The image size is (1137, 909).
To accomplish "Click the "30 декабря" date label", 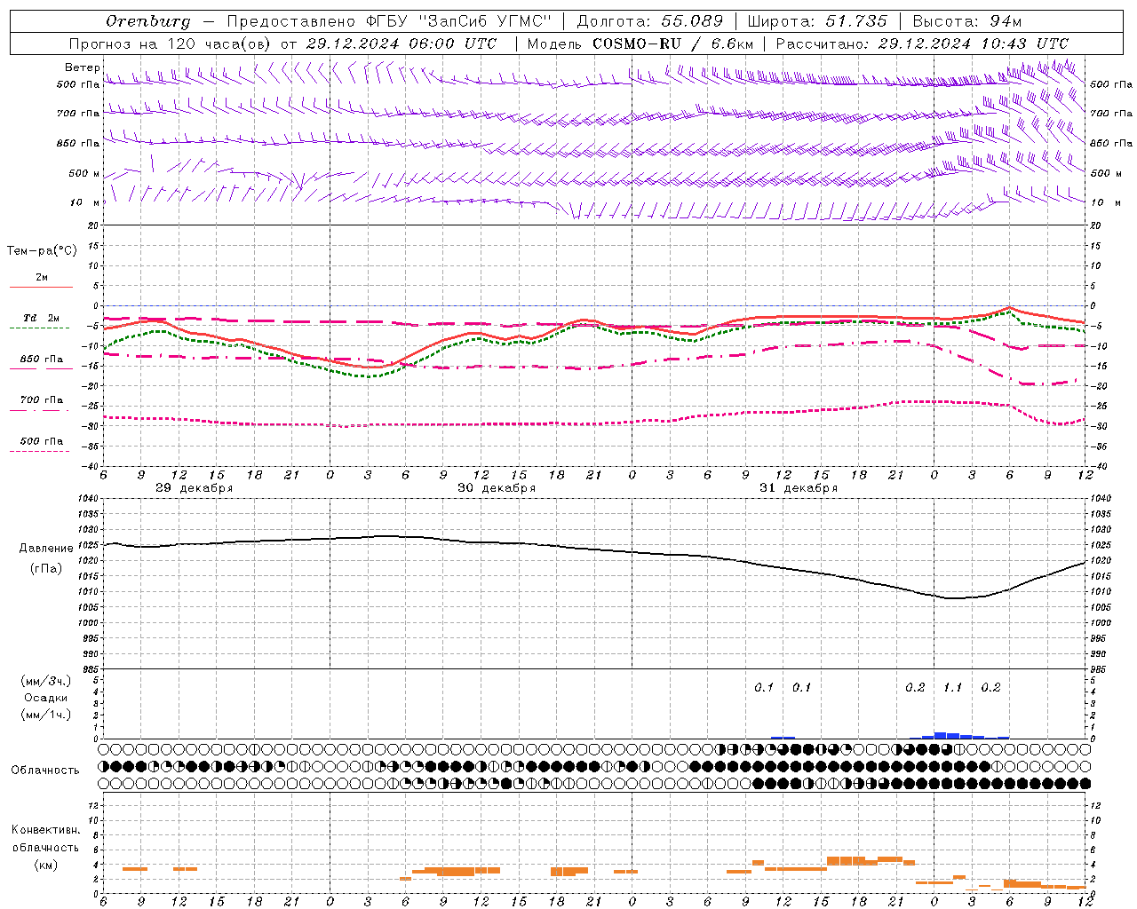I will pyautogui.click(x=497, y=488).
